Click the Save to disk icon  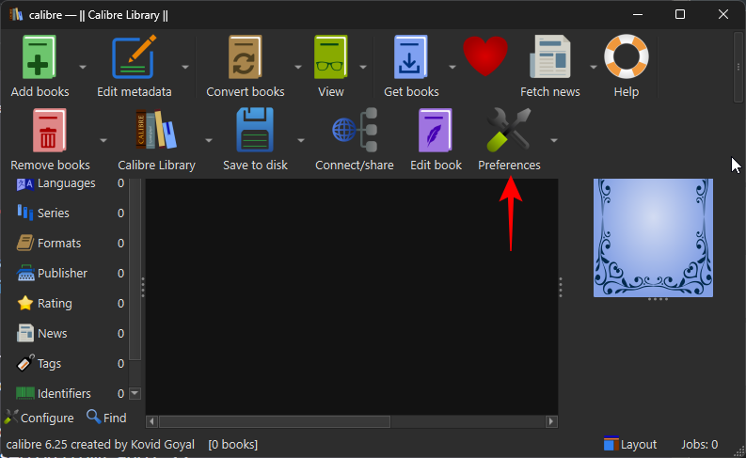click(x=255, y=130)
